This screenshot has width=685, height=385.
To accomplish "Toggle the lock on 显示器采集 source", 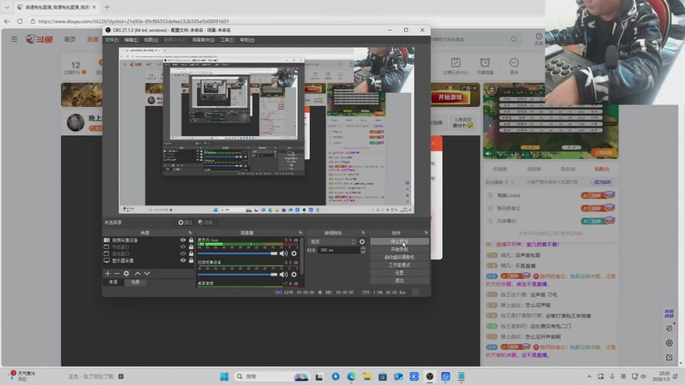I will pyautogui.click(x=191, y=261).
